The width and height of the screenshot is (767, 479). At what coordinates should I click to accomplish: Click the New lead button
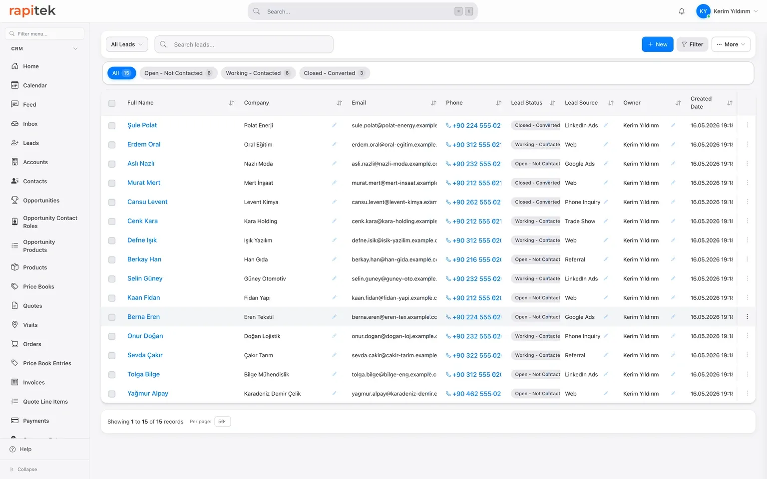pos(658,44)
